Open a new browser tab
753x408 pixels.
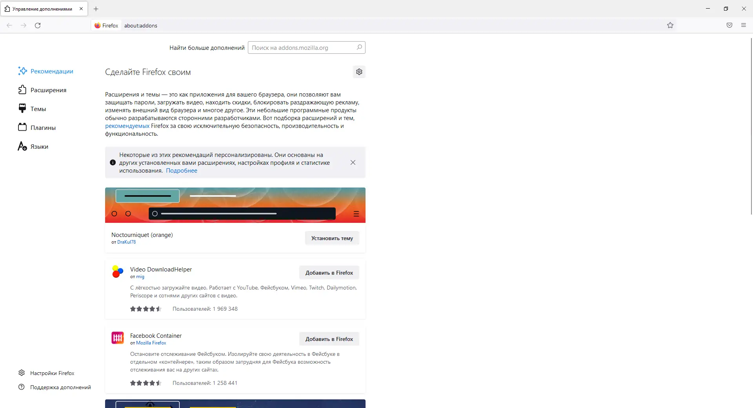tap(96, 9)
